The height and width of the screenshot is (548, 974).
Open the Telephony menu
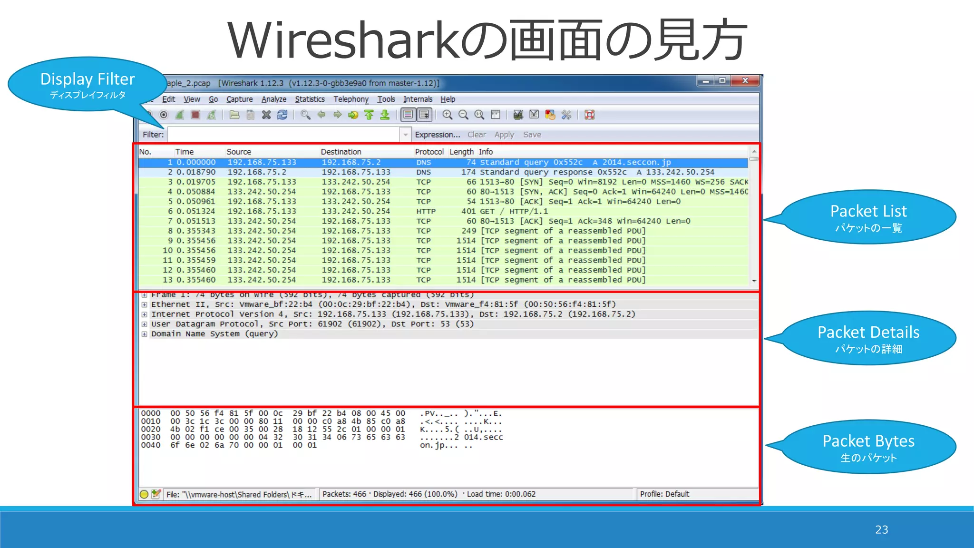click(351, 99)
